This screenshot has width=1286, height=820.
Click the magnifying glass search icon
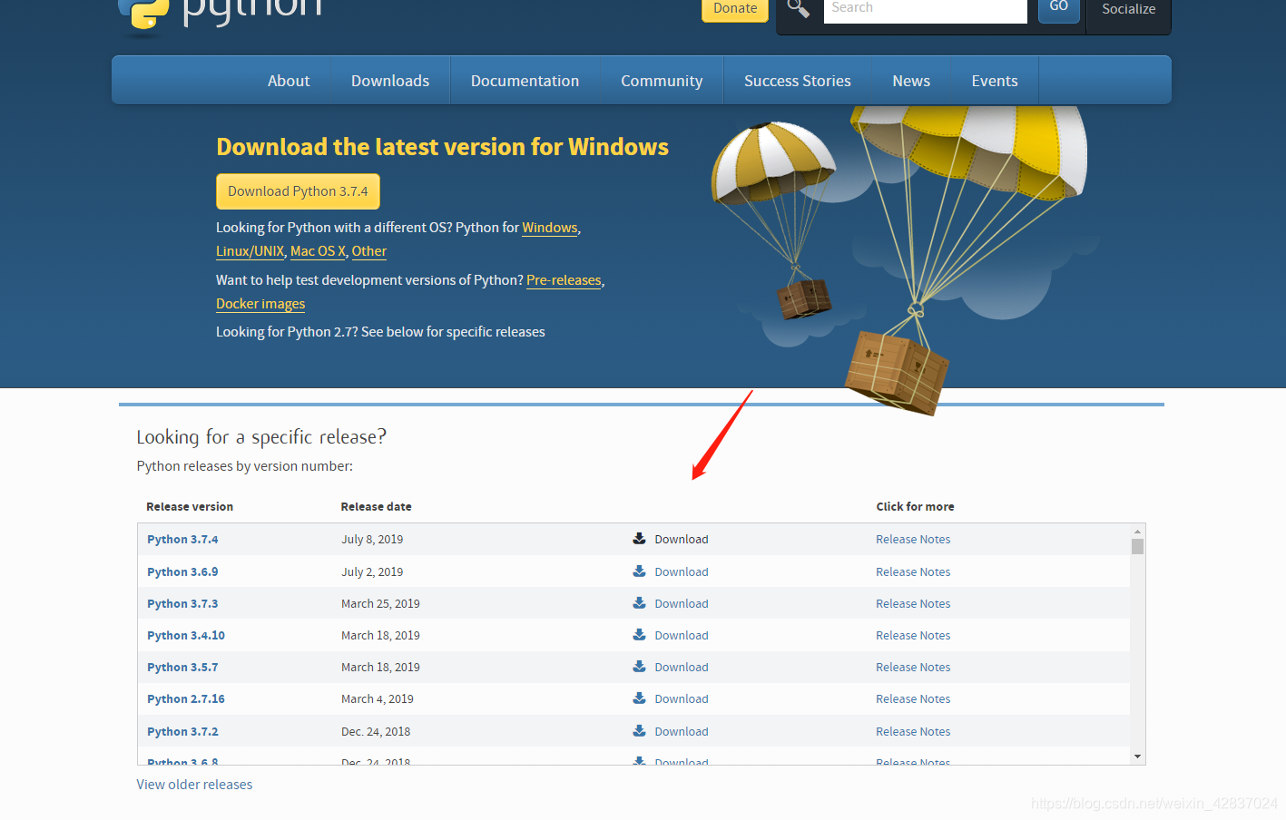click(x=798, y=8)
